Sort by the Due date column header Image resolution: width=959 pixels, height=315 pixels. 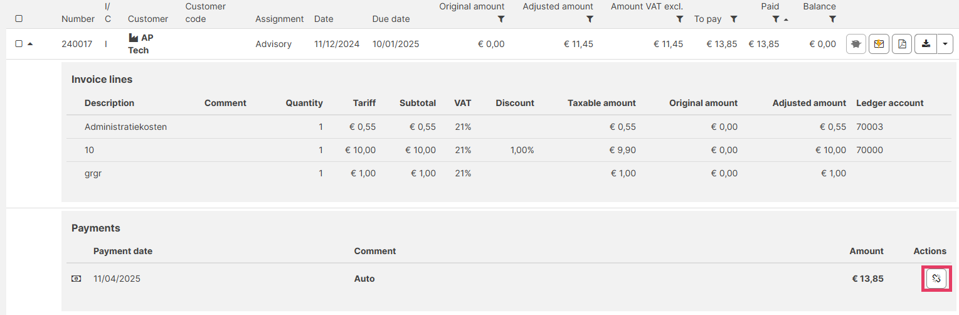coord(391,19)
